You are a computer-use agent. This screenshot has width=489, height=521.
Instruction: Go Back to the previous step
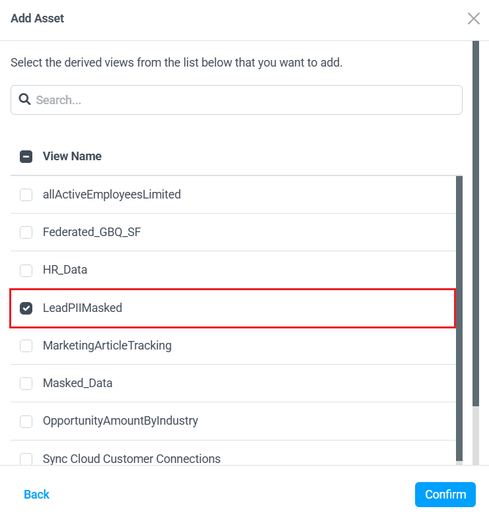click(36, 495)
